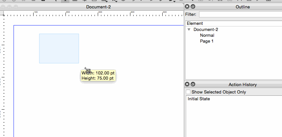Click the ruler origin corner box
This screenshot has width=282, height=137.
point(1,14)
